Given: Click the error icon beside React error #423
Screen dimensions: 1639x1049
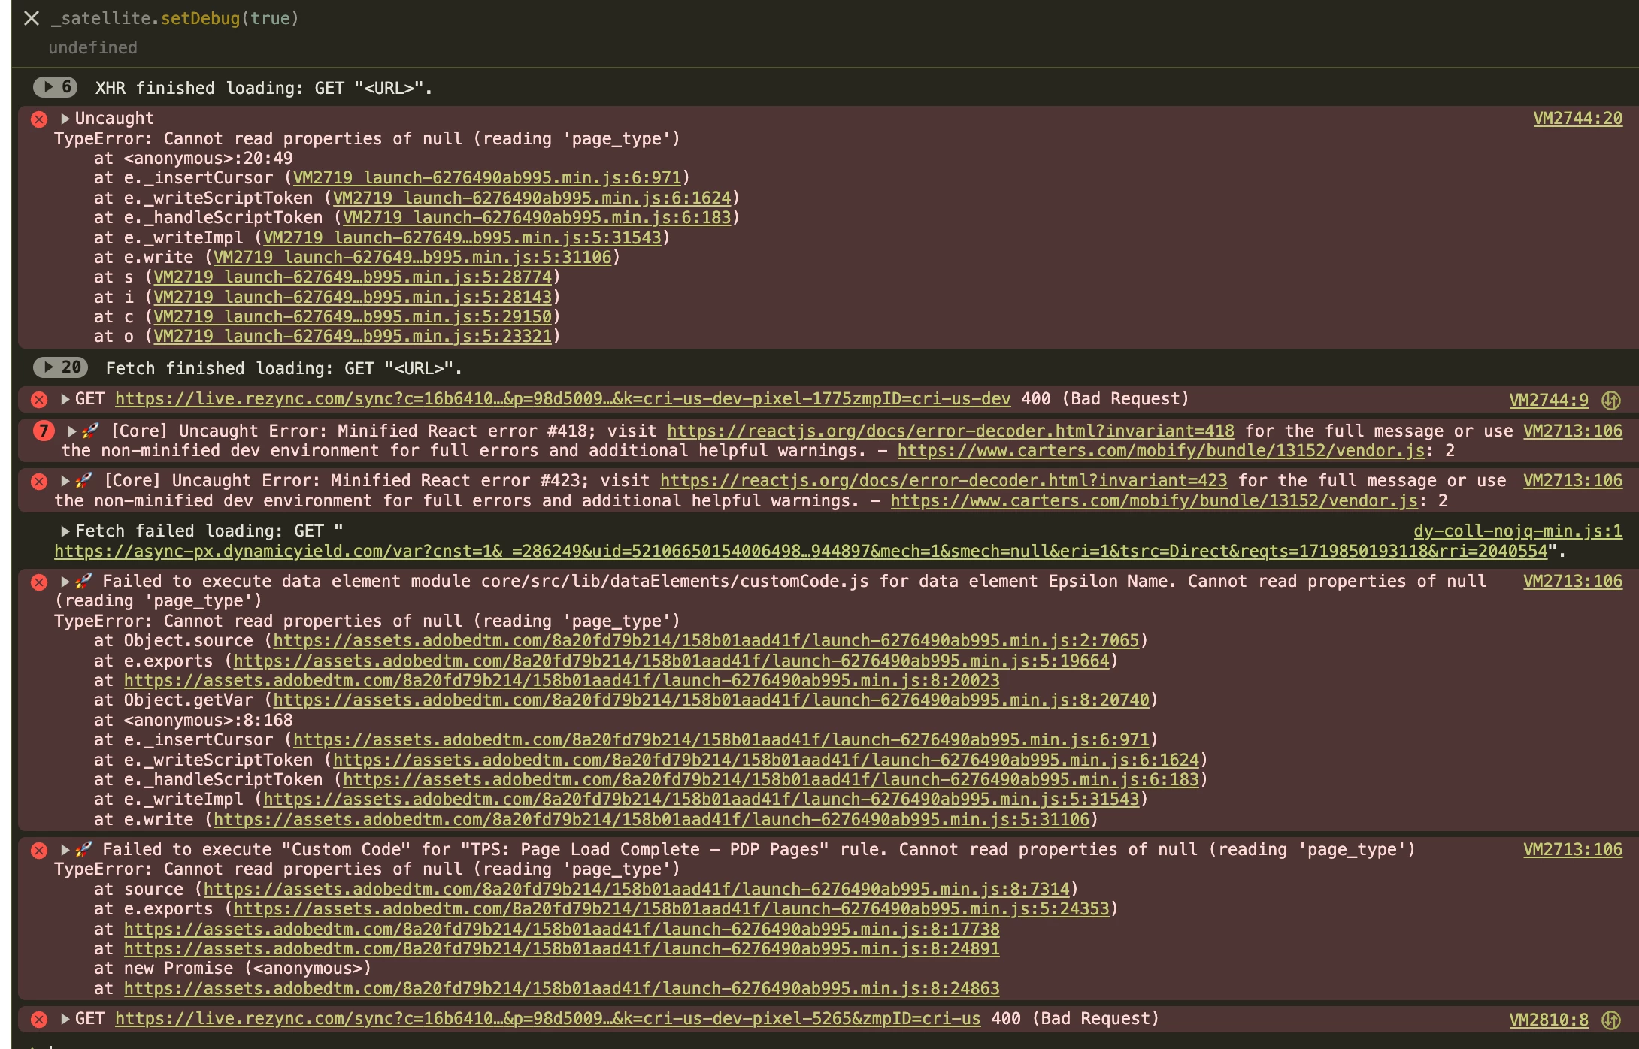Looking at the screenshot, I should tap(39, 482).
